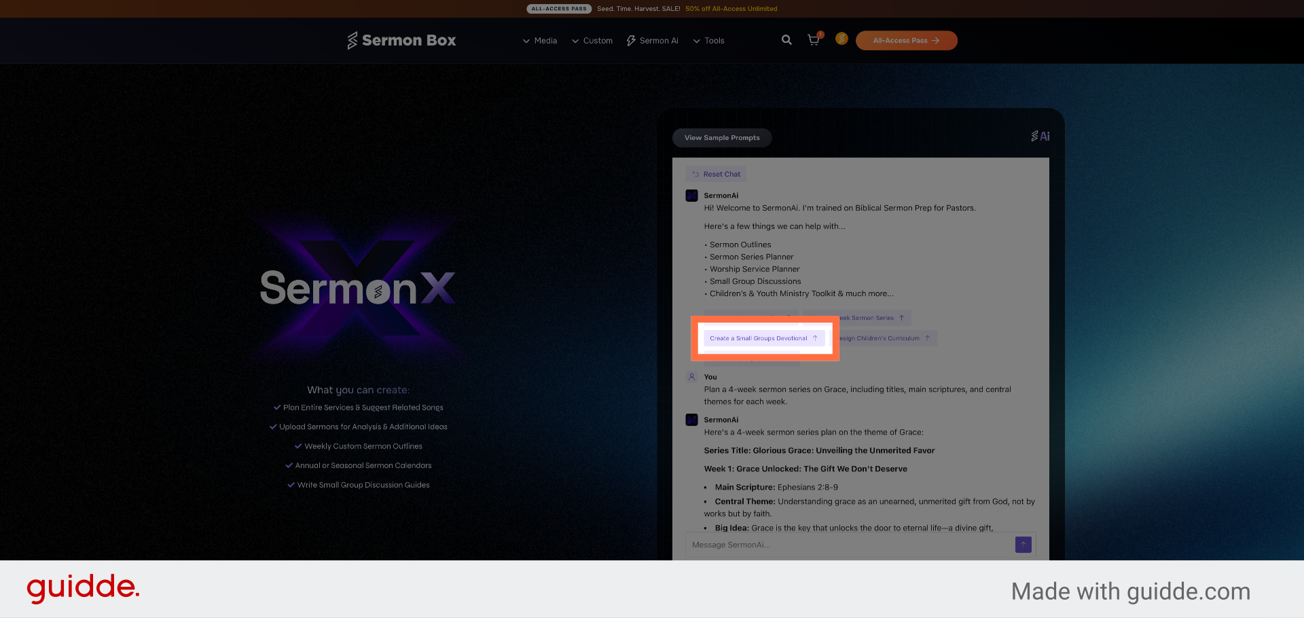The height and width of the screenshot is (618, 1304).
Task: Click "Weekly Custom Sermon Outlines" feature text
Action: coord(363,446)
